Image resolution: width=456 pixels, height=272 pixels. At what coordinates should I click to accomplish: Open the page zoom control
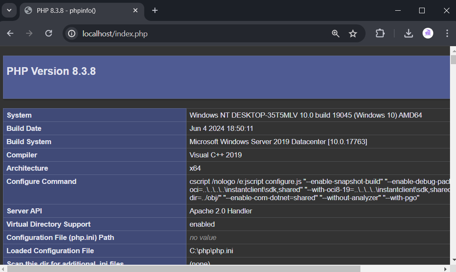336,34
